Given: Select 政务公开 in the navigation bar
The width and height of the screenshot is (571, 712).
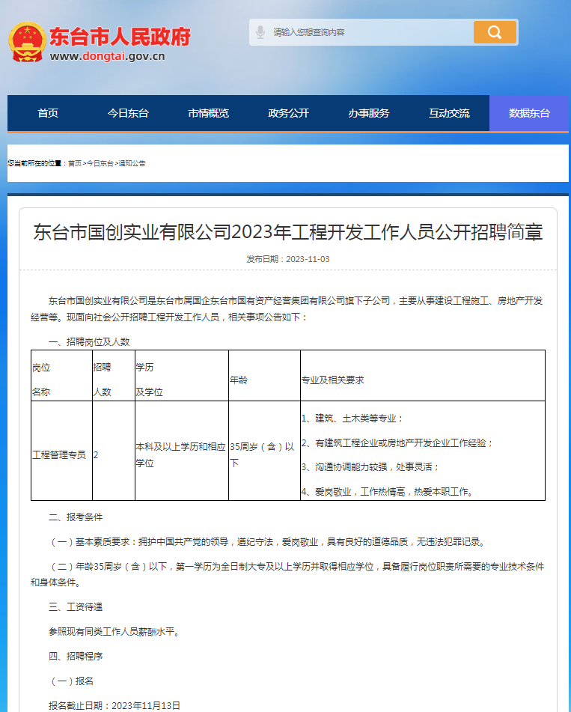Looking at the screenshot, I should click(x=288, y=113).
